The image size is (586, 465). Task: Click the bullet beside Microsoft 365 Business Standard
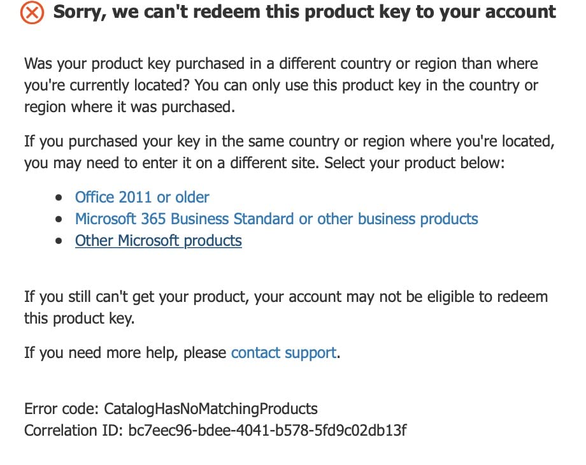coord(59,219)
